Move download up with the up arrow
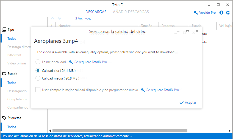The width and height of the screenshot is (233, 139). 52,18
